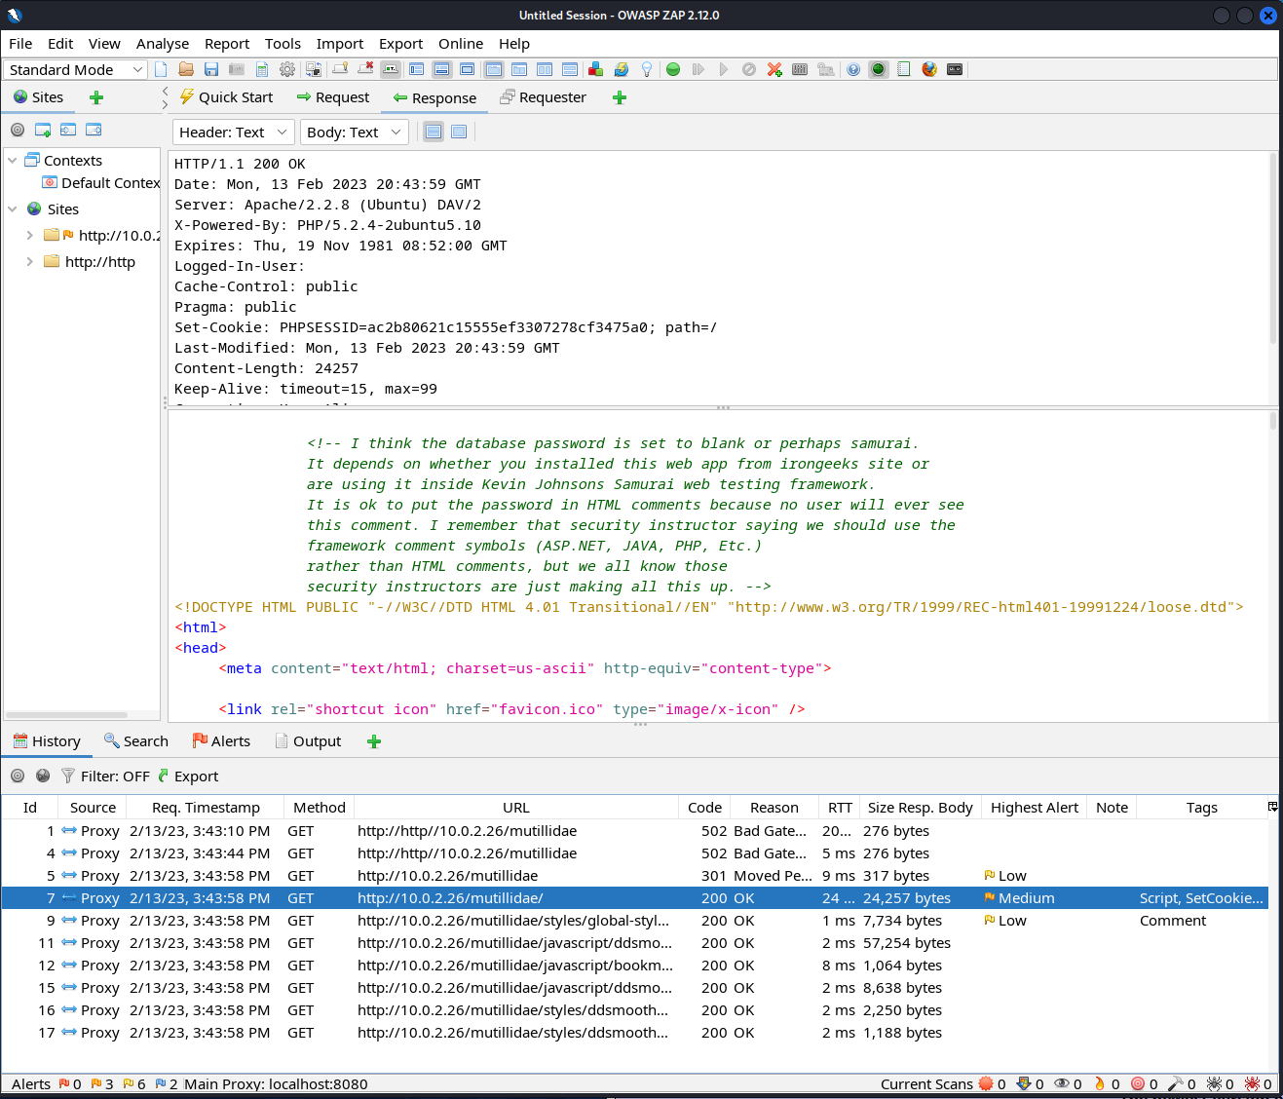Screen dimensions: 1283x1099
Task: Click the Filter: OFF button
Action: click(105, 777)
